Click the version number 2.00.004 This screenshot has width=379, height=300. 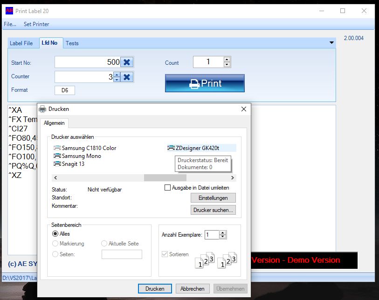click(354, 38)
